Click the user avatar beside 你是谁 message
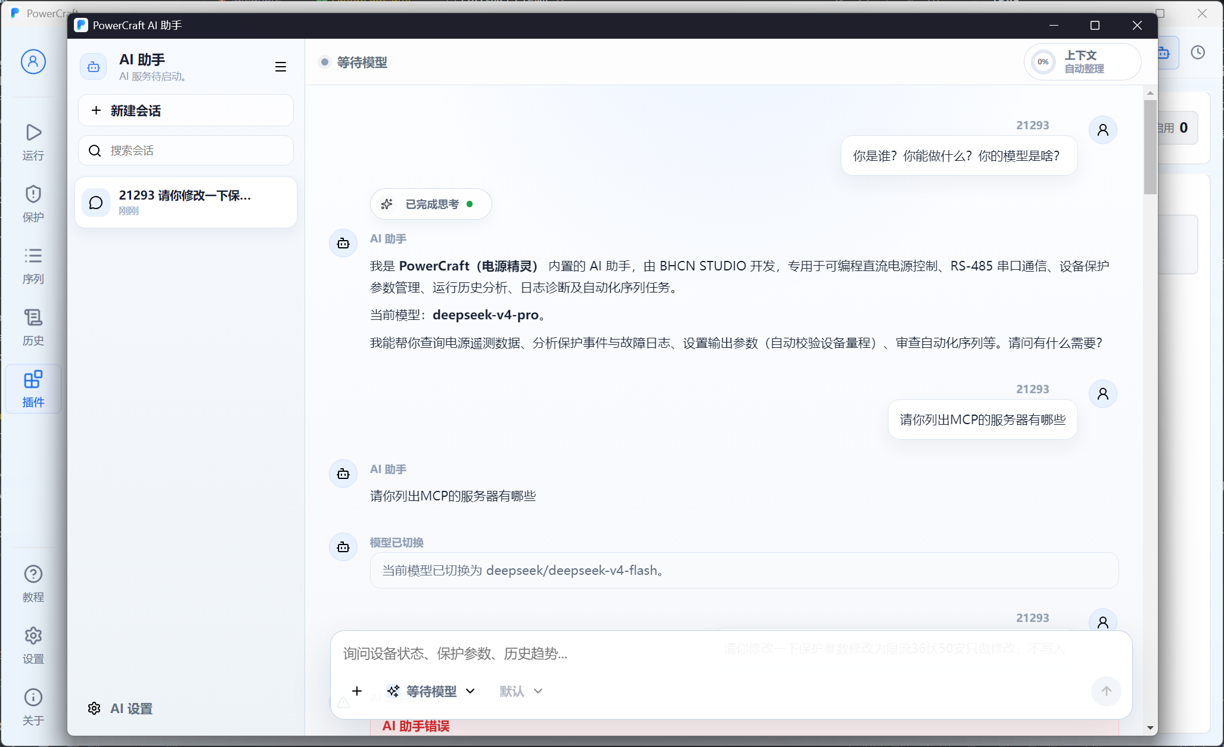 pyautogui.click(x=1103, y=130)
